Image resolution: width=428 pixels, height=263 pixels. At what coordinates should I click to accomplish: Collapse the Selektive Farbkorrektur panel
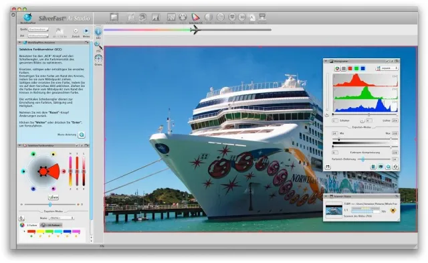(19, 146)
